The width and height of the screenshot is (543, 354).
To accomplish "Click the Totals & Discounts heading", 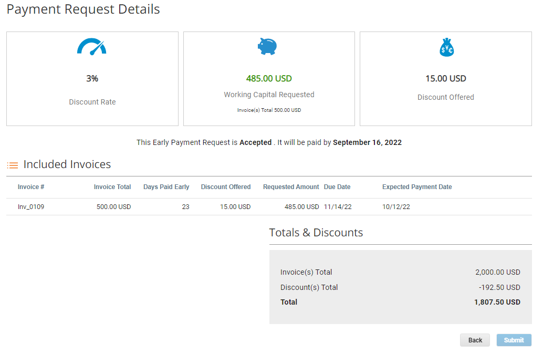I will coord(316,233).
